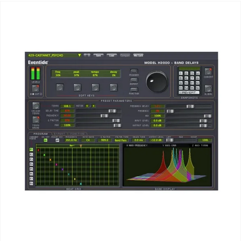
Task: Select snapshot 12
Action: [198, 83]
